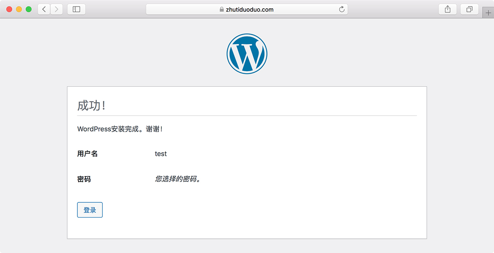Screen dimensions: 494x253
Task: Show the Safari sidebar
Action: pyautogui.click(x=76, y=9)
